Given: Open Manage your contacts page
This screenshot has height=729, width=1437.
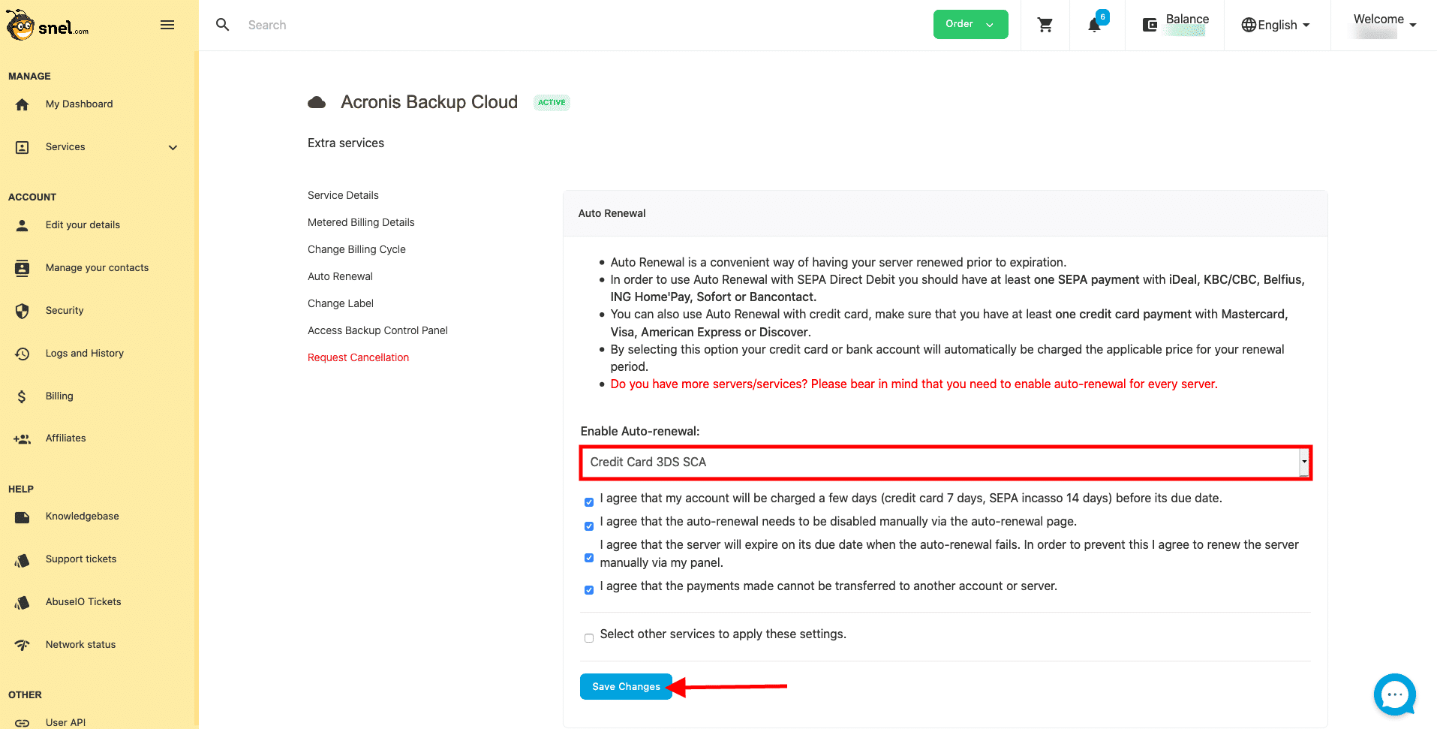Looking at the screenshot, I should (x=97, y=268).
